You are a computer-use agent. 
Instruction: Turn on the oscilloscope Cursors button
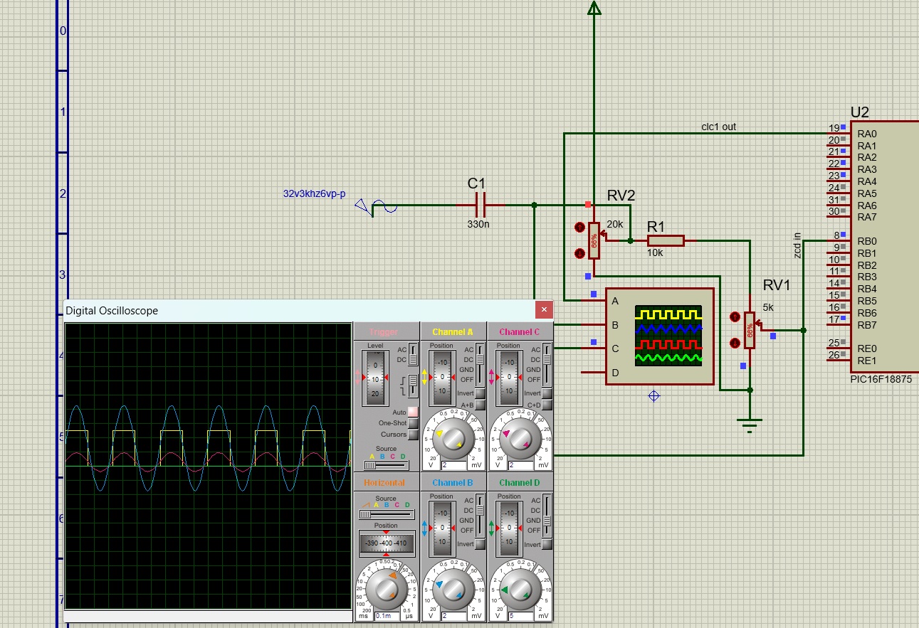[413, 435]
